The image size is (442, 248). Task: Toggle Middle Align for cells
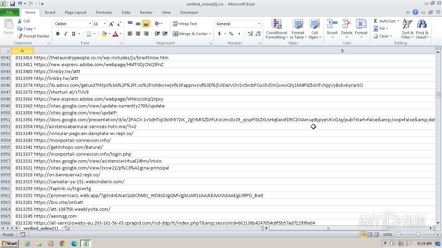click(x=138, y=24)
